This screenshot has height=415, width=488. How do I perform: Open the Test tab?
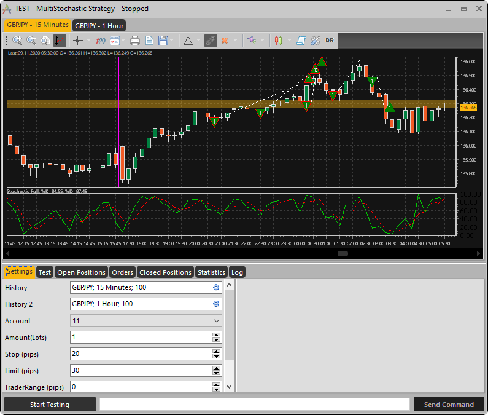tap(45, 272)
